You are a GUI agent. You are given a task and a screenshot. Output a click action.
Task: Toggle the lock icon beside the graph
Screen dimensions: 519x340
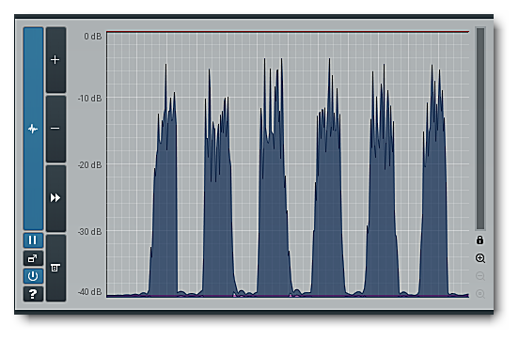click(x=480, y=240)
